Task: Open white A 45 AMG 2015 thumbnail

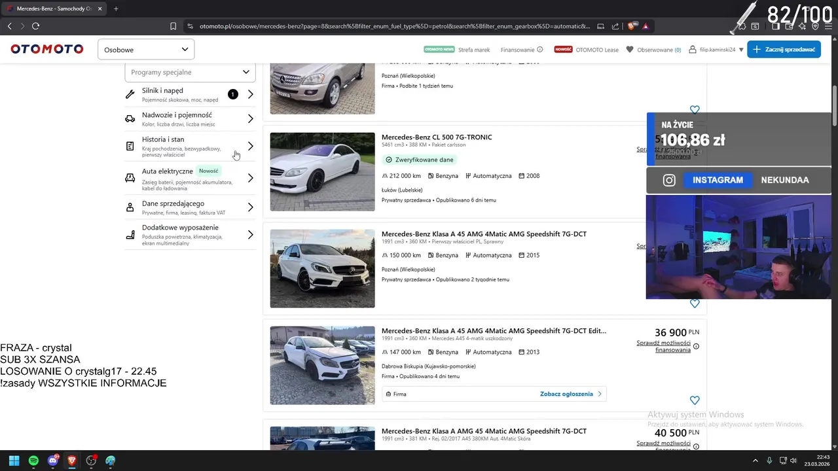Action: click(x=322, y=268)
